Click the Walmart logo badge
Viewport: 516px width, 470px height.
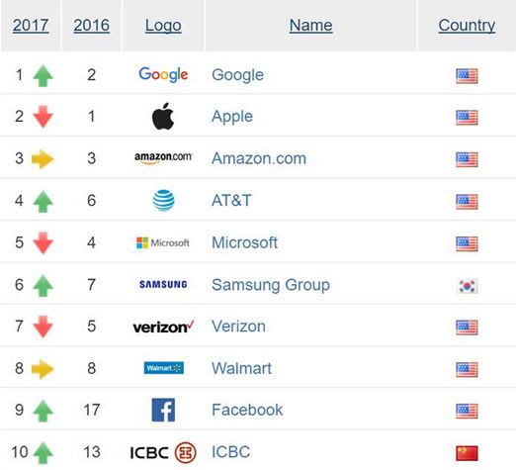(164, 368)
